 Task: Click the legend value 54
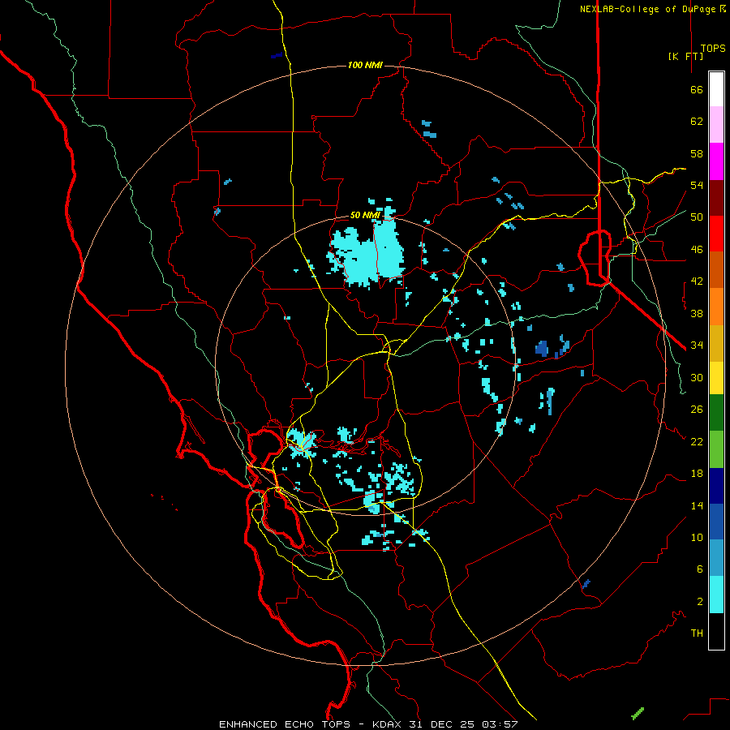(697, 185)
